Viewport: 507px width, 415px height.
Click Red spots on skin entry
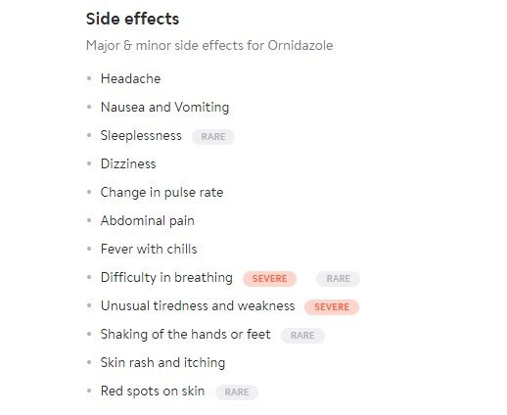153,391
